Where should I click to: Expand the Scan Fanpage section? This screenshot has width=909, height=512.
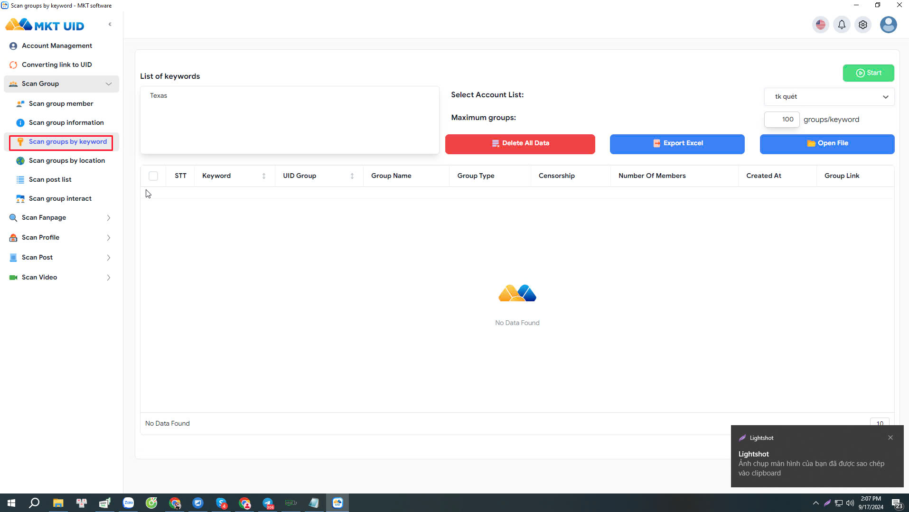(61, 217)
